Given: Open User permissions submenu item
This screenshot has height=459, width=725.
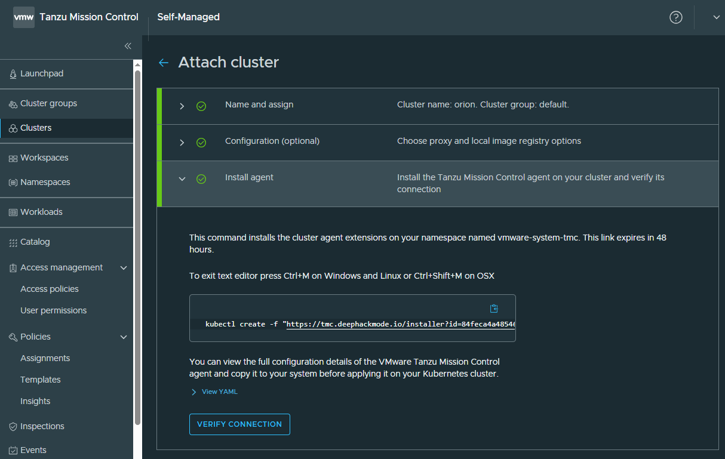Looking at the screenshot, I should 54,311.
